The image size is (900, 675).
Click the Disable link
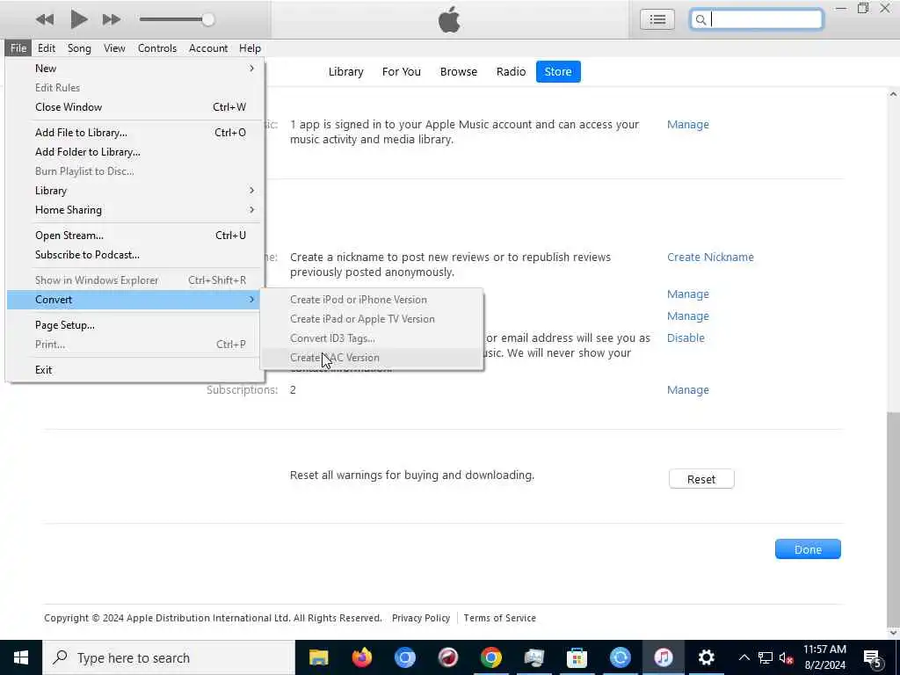click(x=686, y=338)
